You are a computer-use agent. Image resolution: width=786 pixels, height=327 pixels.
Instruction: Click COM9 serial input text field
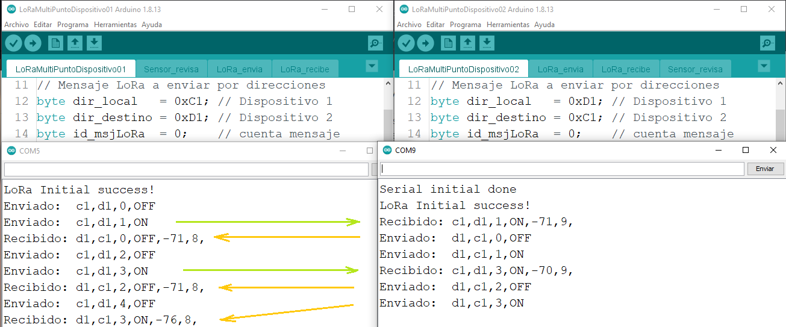(563, 169)
